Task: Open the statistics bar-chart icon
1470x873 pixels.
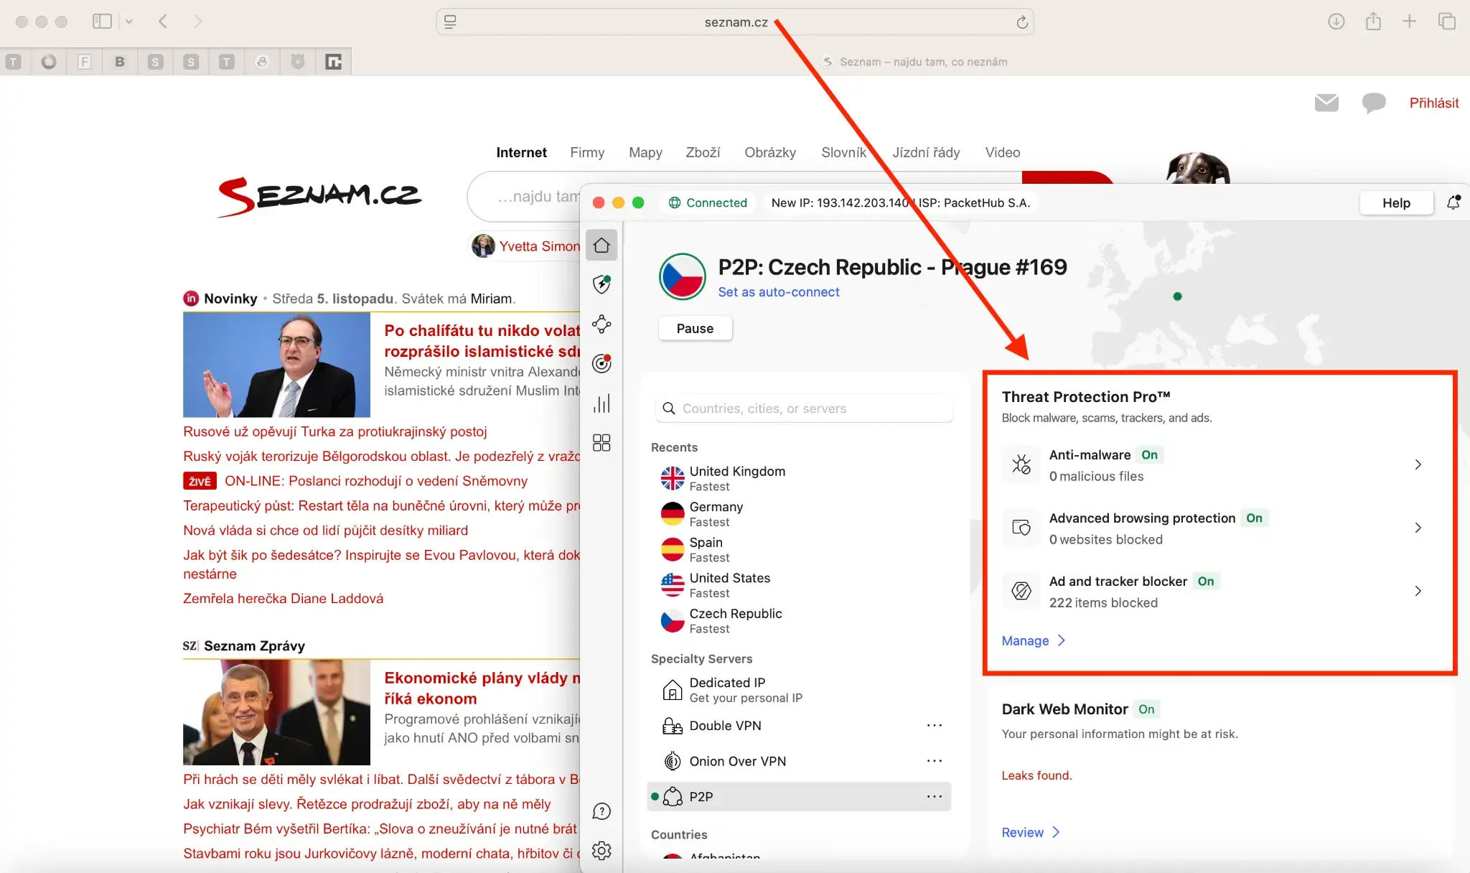Action: pyautogui.click(x=601, y=403)
